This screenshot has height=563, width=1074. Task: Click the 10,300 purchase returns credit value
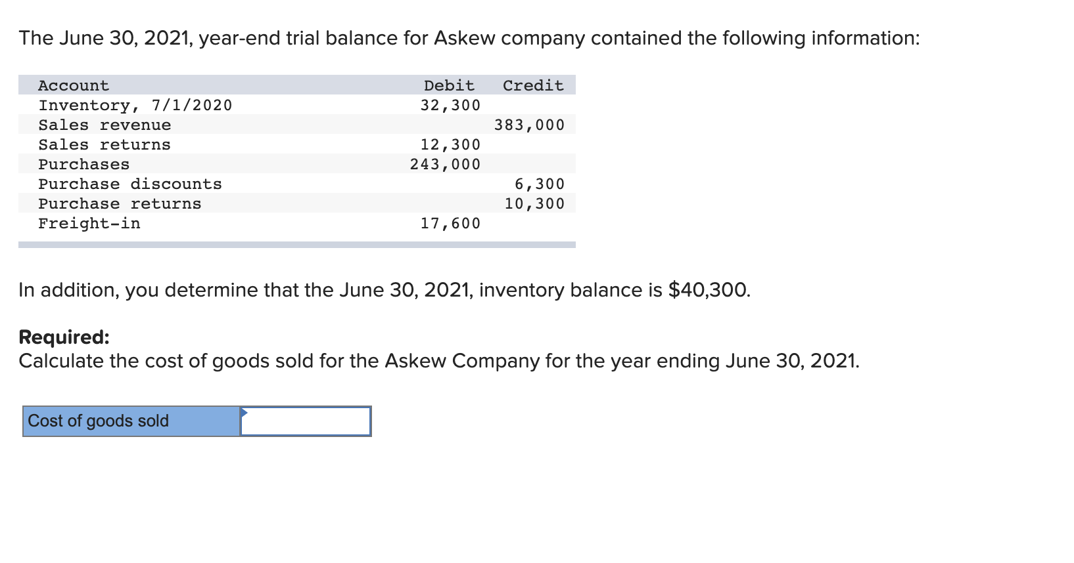(x=534, y=204)
